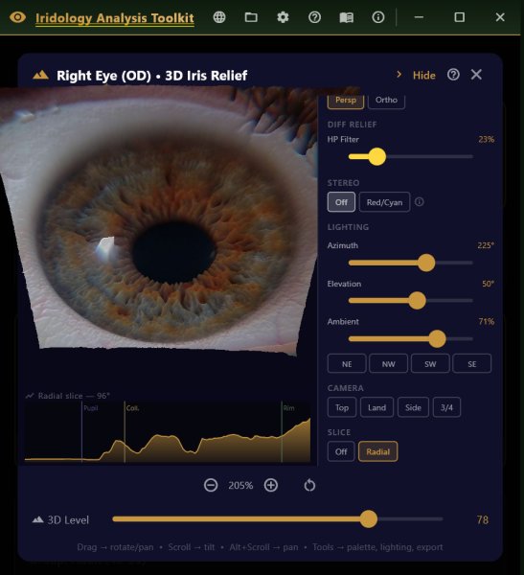Screen dimensions: 524x575
Task: Turn the slice Off
Action: (x=341, y=451)
